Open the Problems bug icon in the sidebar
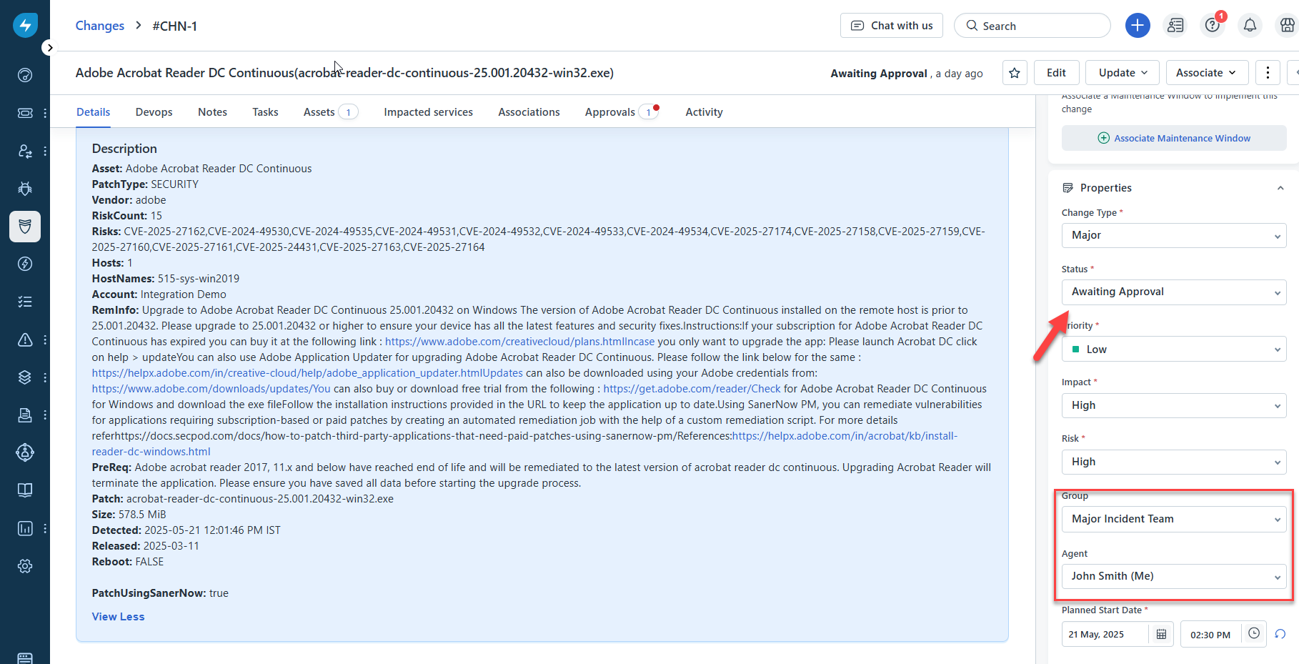The width and height of the screenshot is (1299, 664). tap(25, 189)
